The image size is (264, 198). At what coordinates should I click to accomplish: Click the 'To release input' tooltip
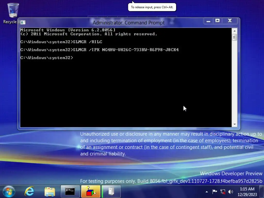tap(152, 7)
